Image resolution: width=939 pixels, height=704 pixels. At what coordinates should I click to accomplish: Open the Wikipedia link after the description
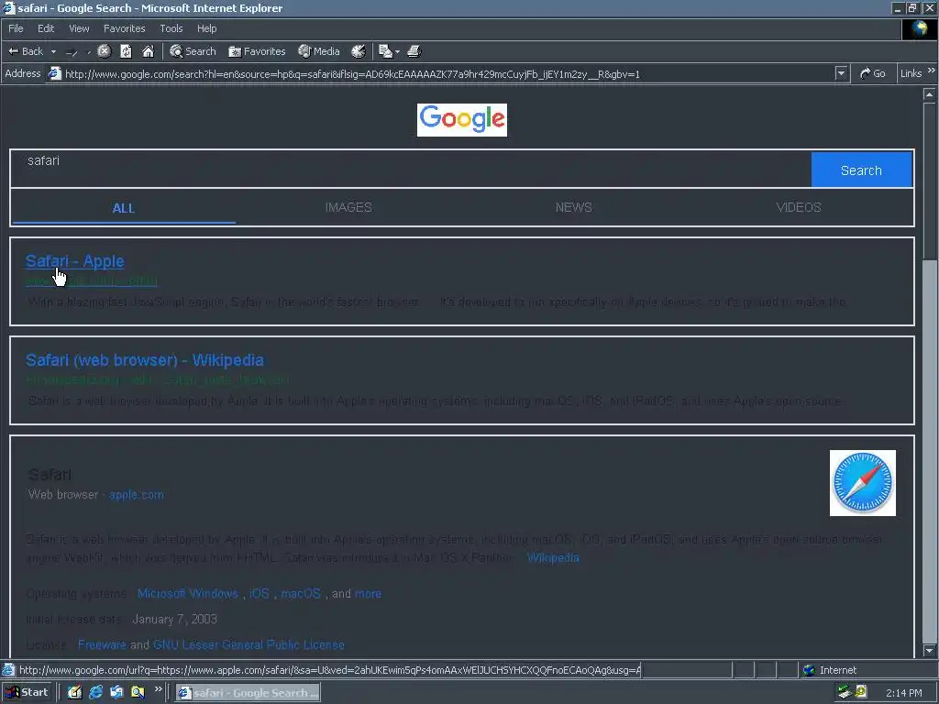click(x=553, y=558)
